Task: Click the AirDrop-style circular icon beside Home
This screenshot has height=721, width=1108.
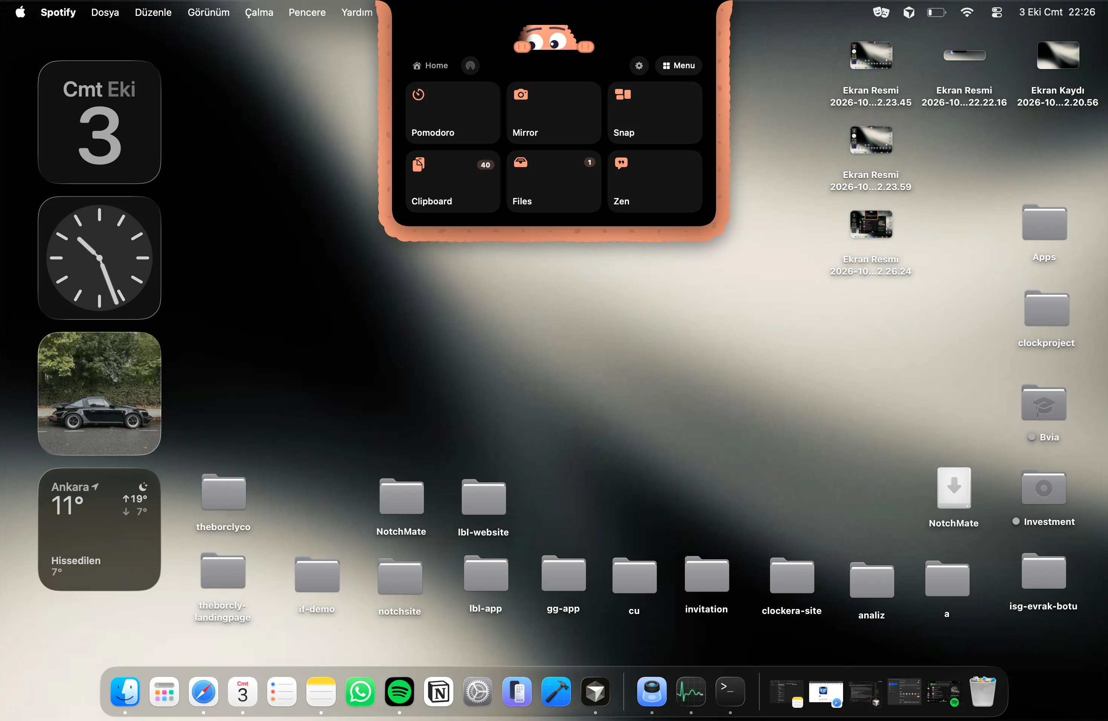Action: (x=470, y=66)
